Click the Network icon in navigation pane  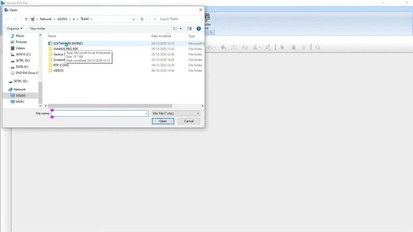[10, 90]
